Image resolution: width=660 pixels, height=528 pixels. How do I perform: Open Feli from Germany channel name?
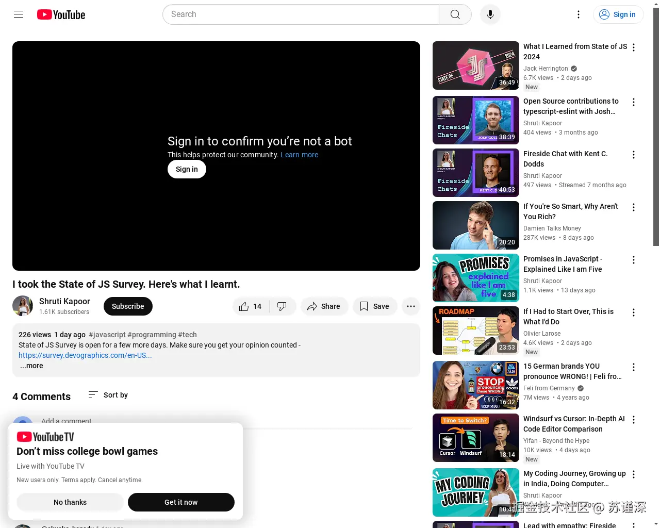549,388
